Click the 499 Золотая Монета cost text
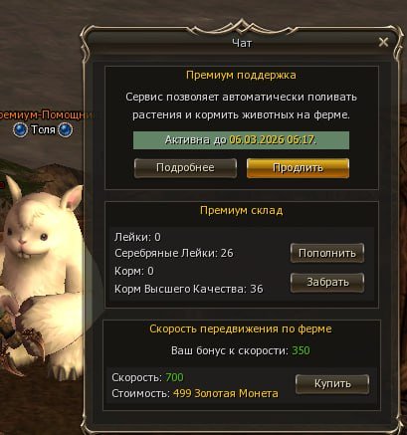Screen dimensions: 407x435 coord(226,394)
